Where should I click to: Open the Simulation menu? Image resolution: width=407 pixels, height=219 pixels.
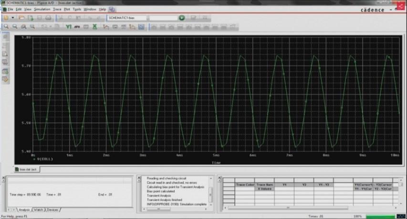pos(42,10)
